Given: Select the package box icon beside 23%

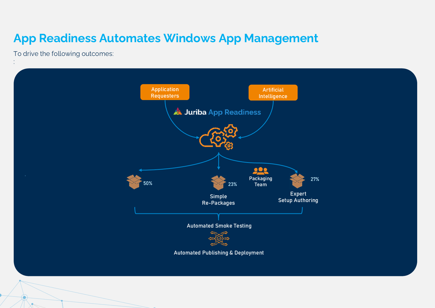Looking at the screenshot, I should point(218,183).
